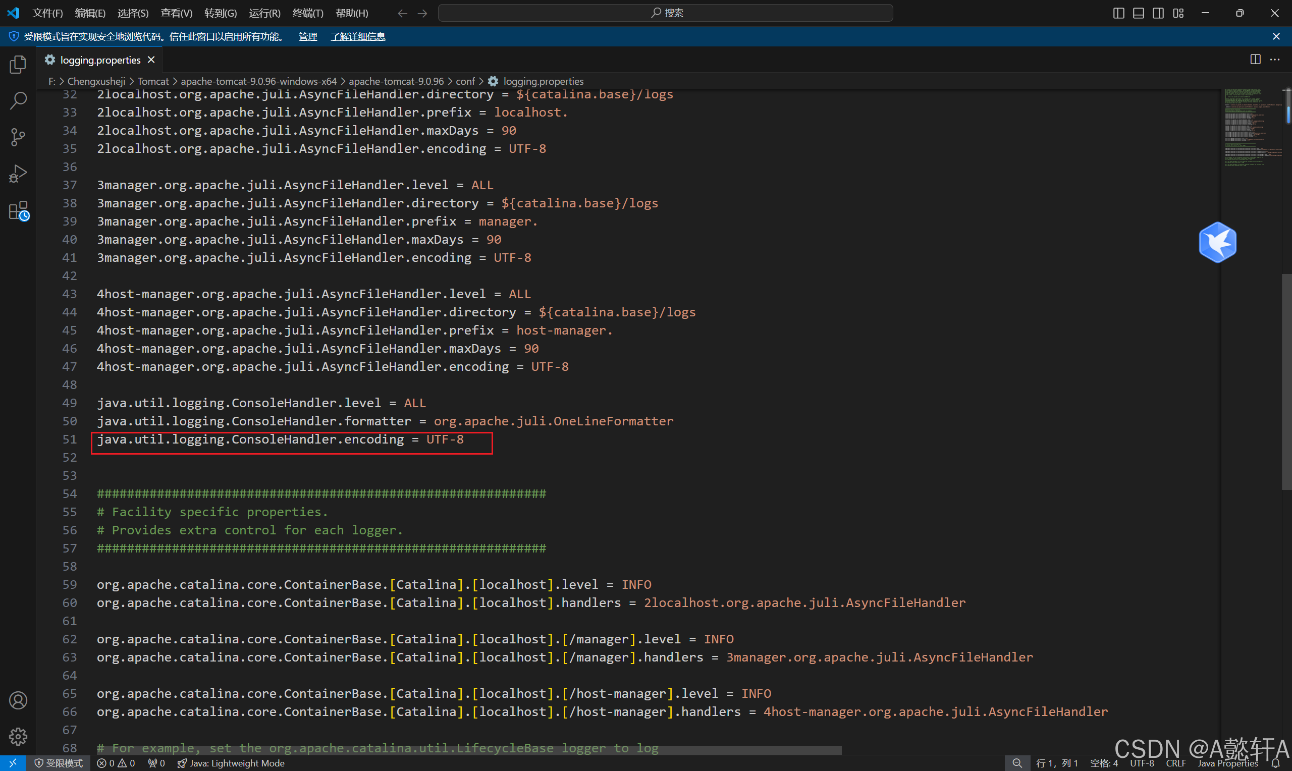This screenshot has width=1292, height=771.
Task: Select the logging.properties editor tab
Action: (100, 60)
